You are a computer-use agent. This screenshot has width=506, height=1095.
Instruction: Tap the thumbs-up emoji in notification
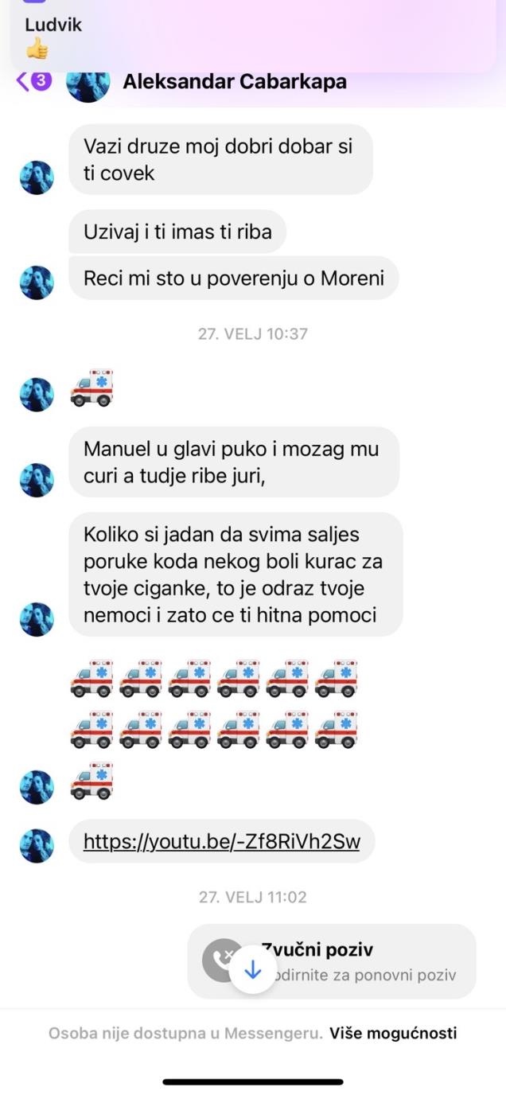click(x=37, y=49)
